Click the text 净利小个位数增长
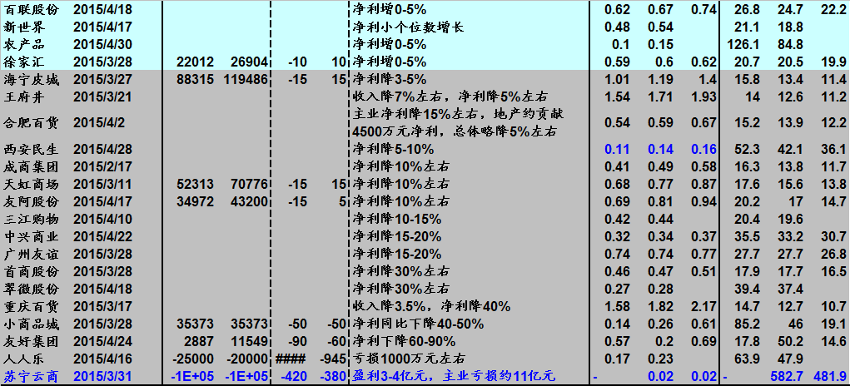Screen dimensions: 850x386 point(408,27)
